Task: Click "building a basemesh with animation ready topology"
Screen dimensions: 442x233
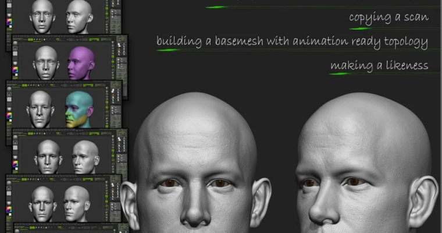Action: (x=292, y=42)
